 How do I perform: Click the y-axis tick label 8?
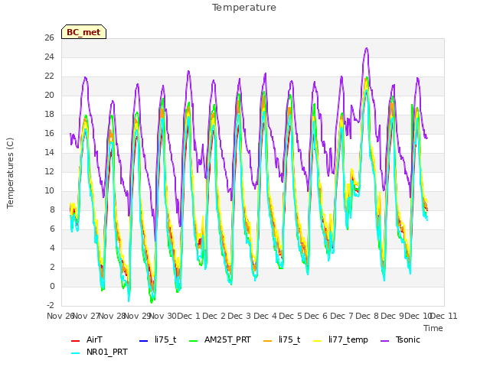pos(52,209)
